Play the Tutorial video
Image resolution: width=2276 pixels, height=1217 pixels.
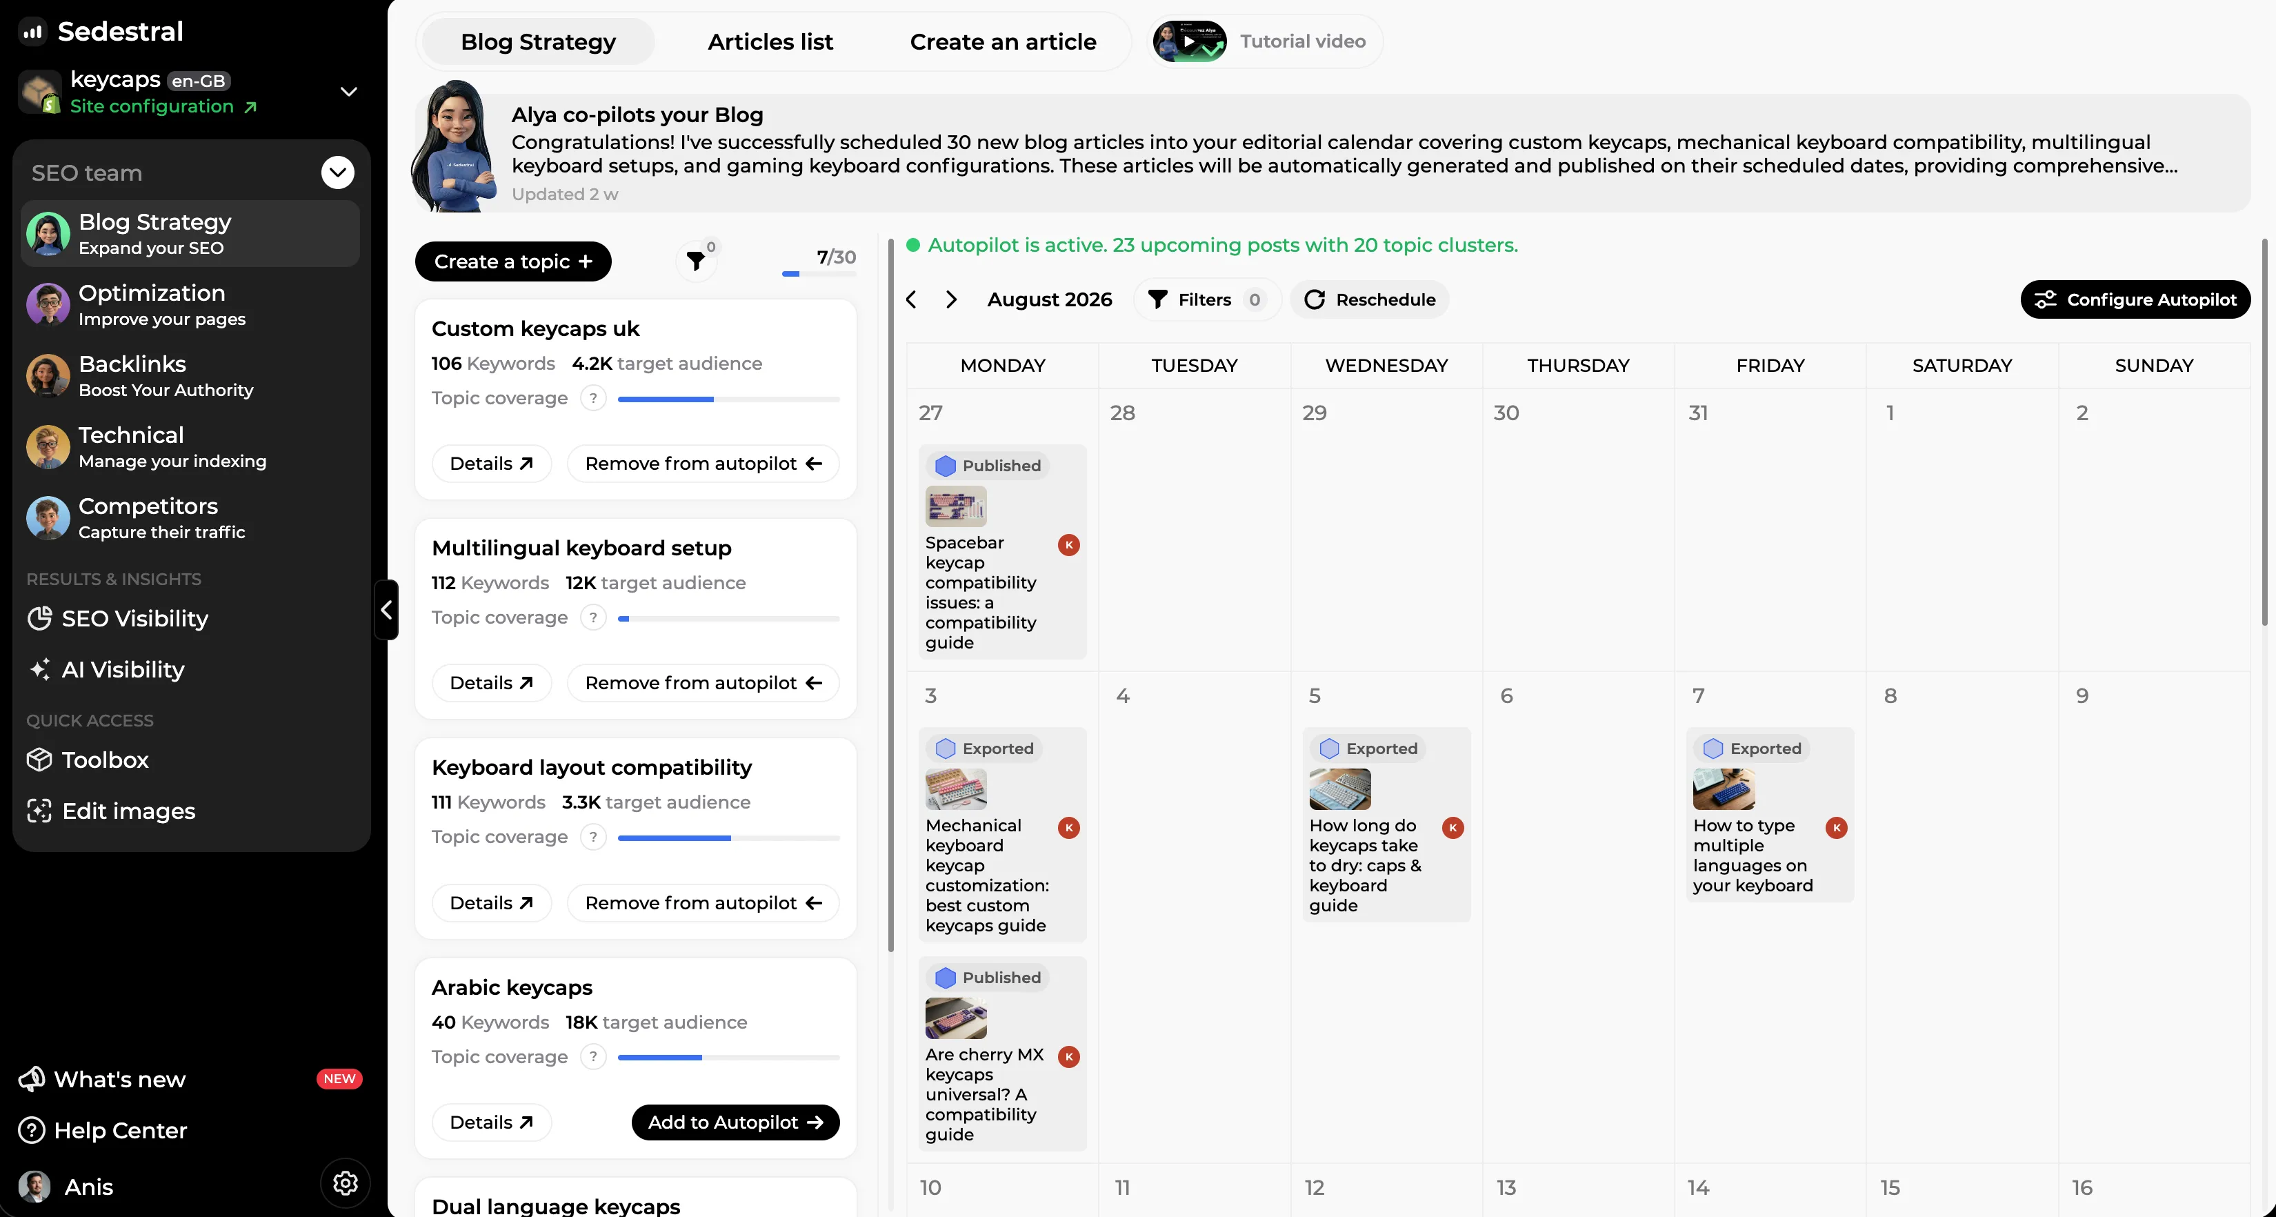[x=1189, y=41]
